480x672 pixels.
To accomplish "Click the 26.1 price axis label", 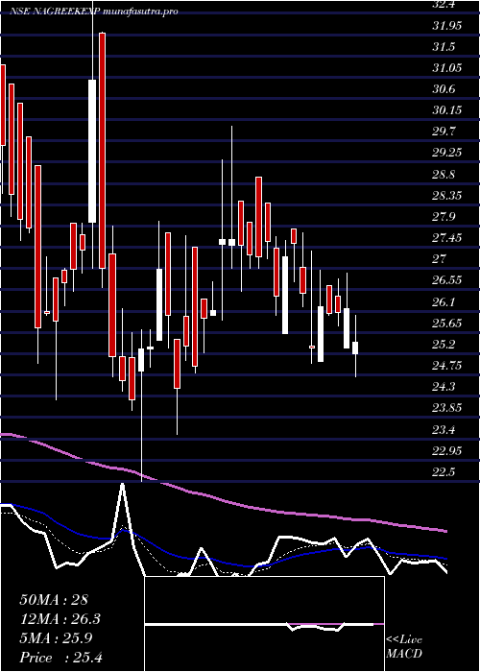I will [444, 301].
